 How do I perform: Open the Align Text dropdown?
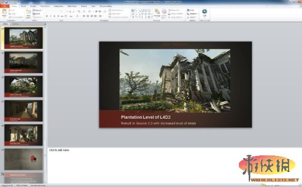(115, 13)
